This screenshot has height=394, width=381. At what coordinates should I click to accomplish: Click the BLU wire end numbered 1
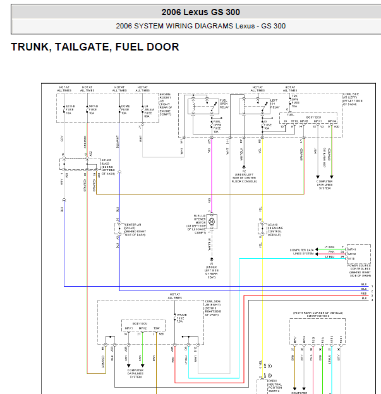pyautogui.click(x=372, y=286)
